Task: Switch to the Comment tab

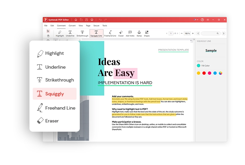Action: pos(61,25)
